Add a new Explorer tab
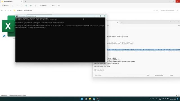180x101 pixels. [x=26, y=1]
